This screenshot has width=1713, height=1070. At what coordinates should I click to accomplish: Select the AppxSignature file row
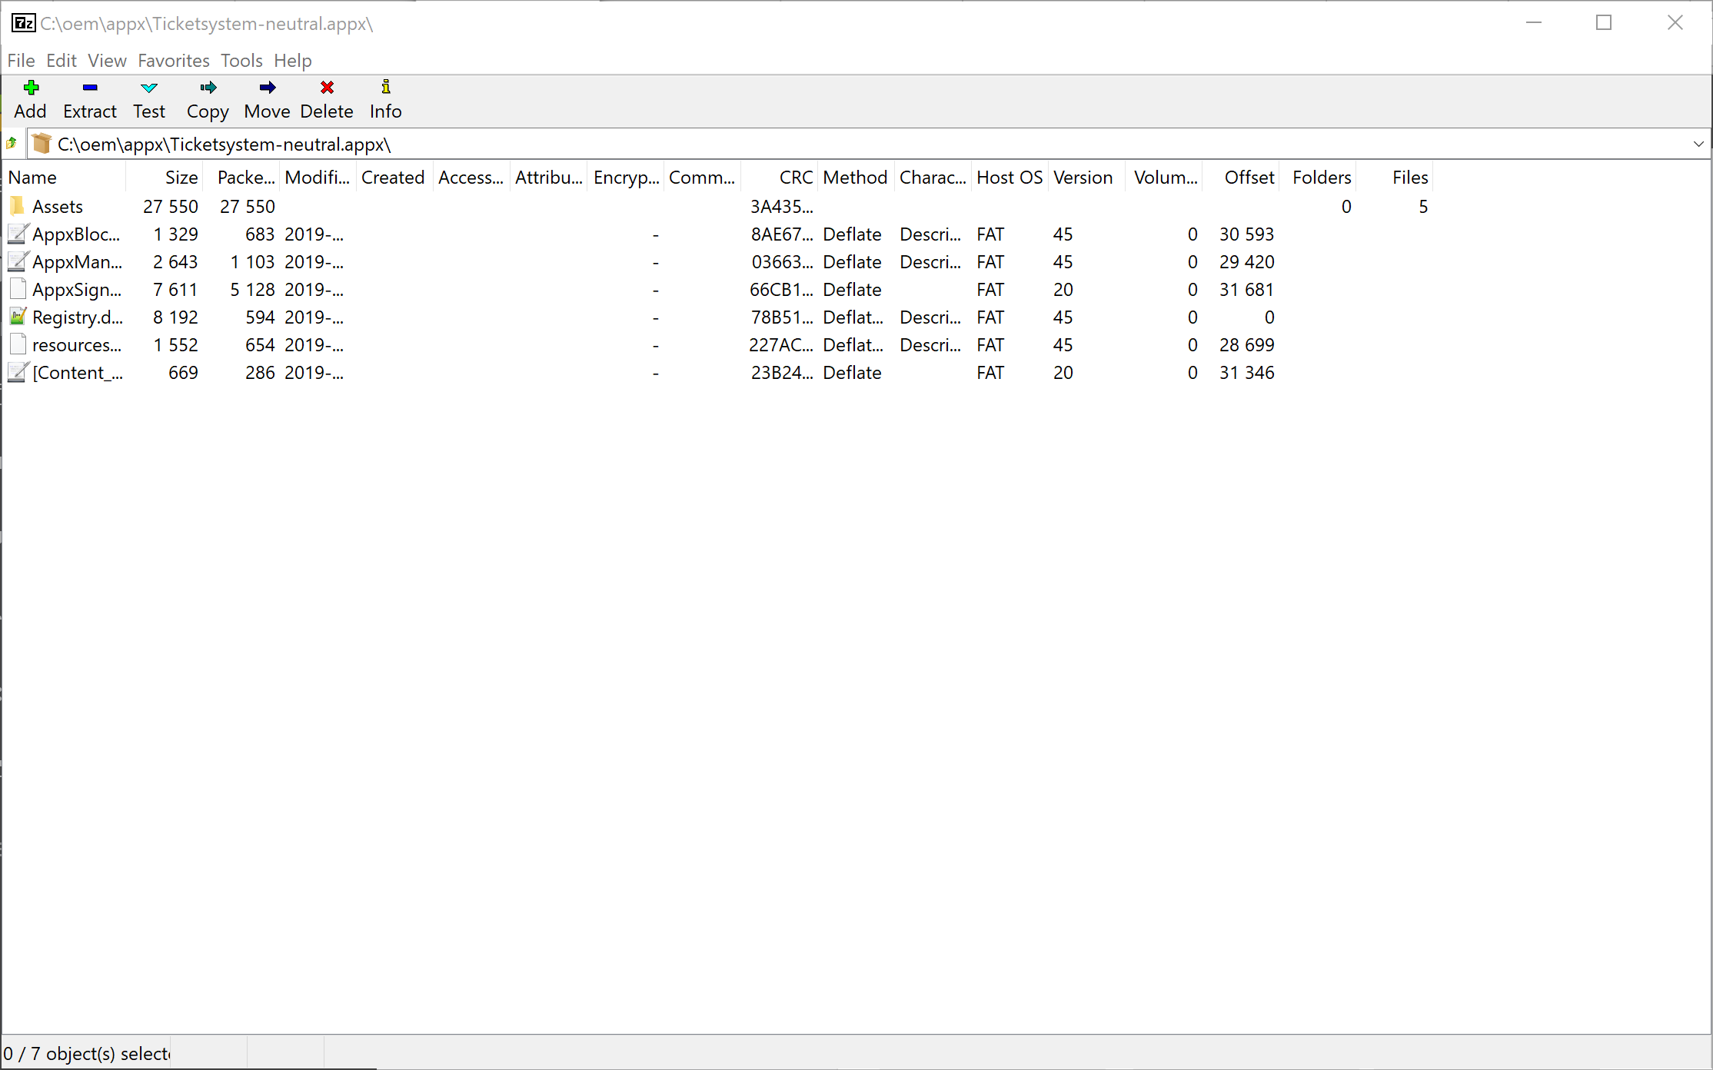point(76,289)
